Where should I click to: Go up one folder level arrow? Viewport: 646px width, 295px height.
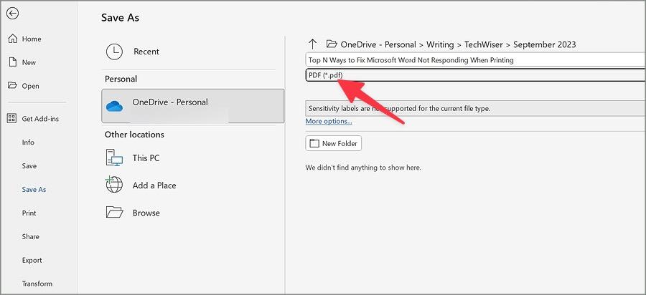tap(313, 44)
